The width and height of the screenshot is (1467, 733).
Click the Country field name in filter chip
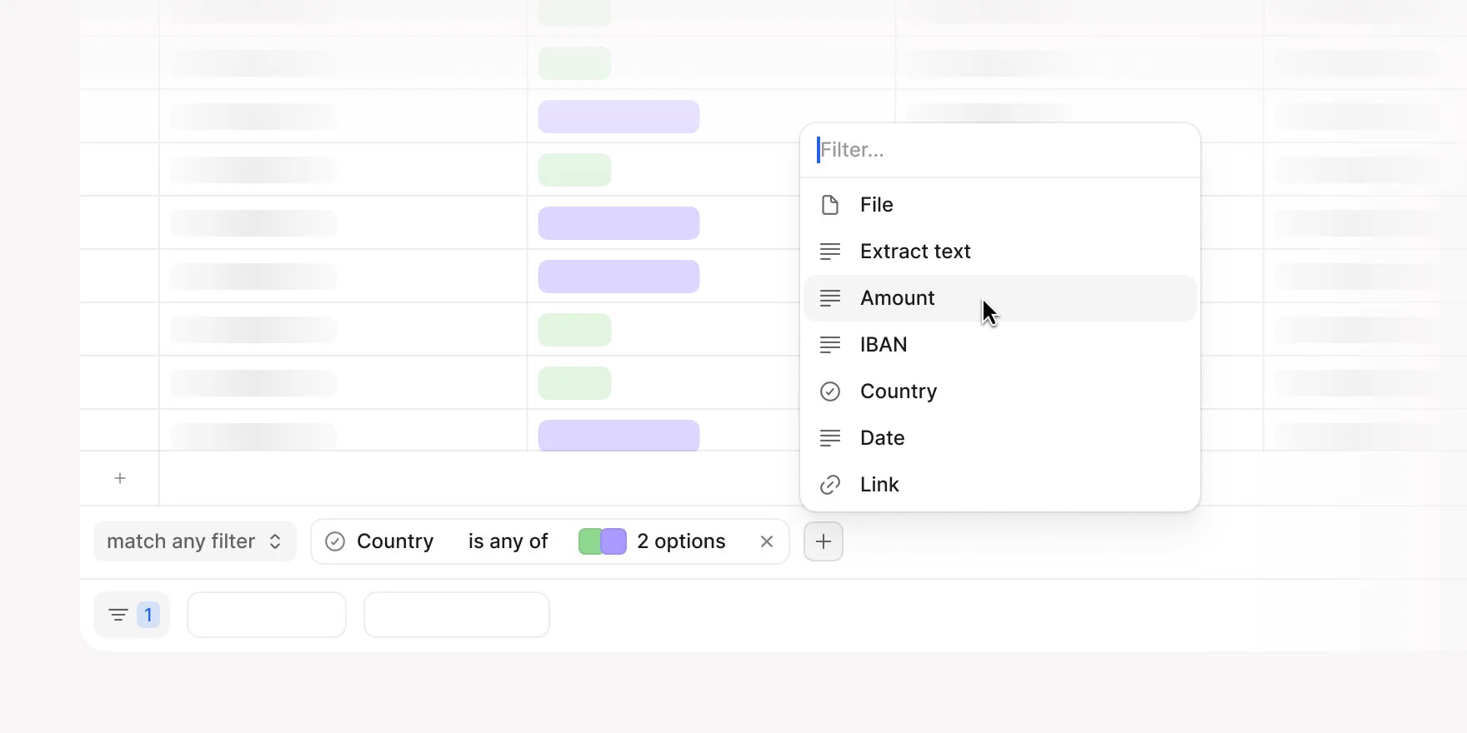pos(395,541)
